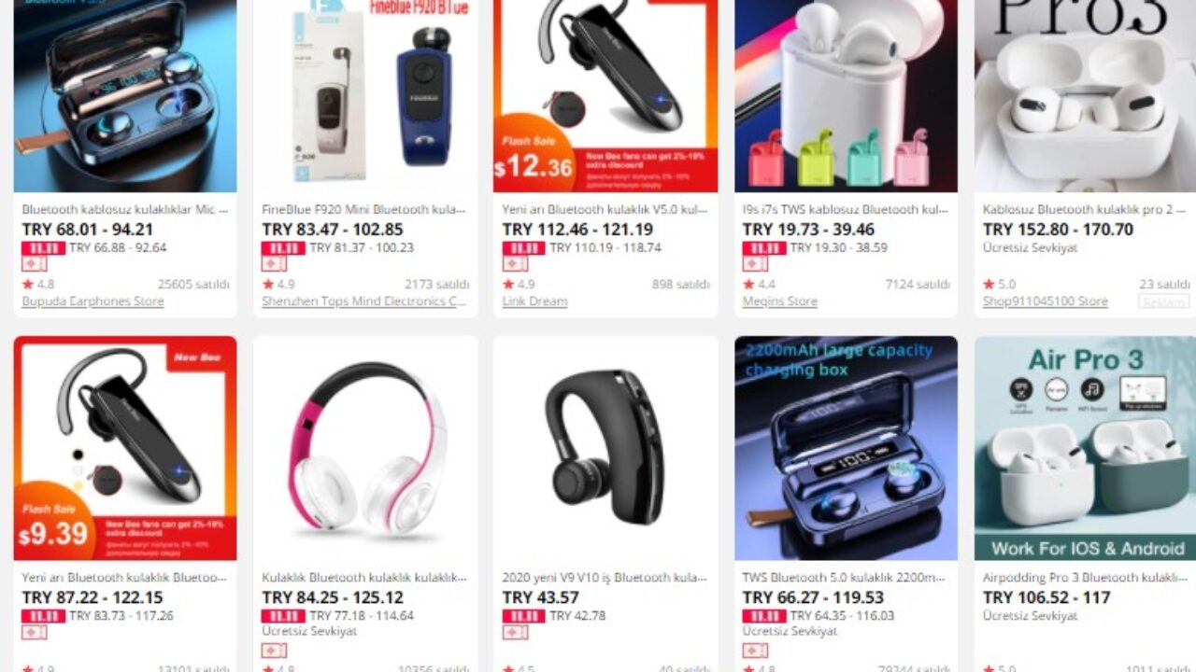This screenshot has width=1196, height=672.
Task: Open the Shenzhen Tops Mind Electronics store
Action: pos(363,301)
